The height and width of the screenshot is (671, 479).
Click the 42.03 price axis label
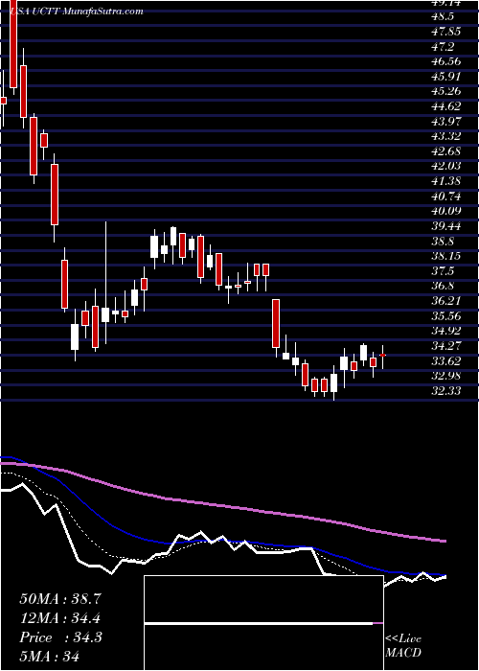coord(446,167)
